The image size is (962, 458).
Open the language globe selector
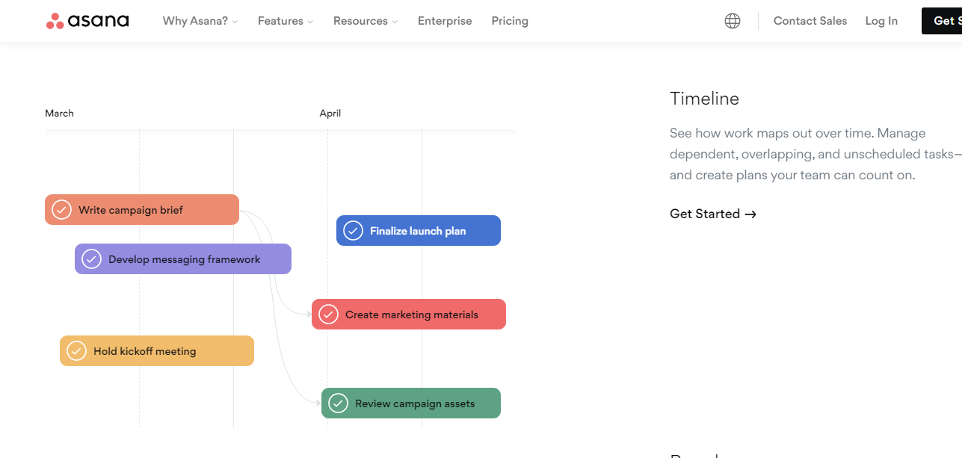(733, 21)
